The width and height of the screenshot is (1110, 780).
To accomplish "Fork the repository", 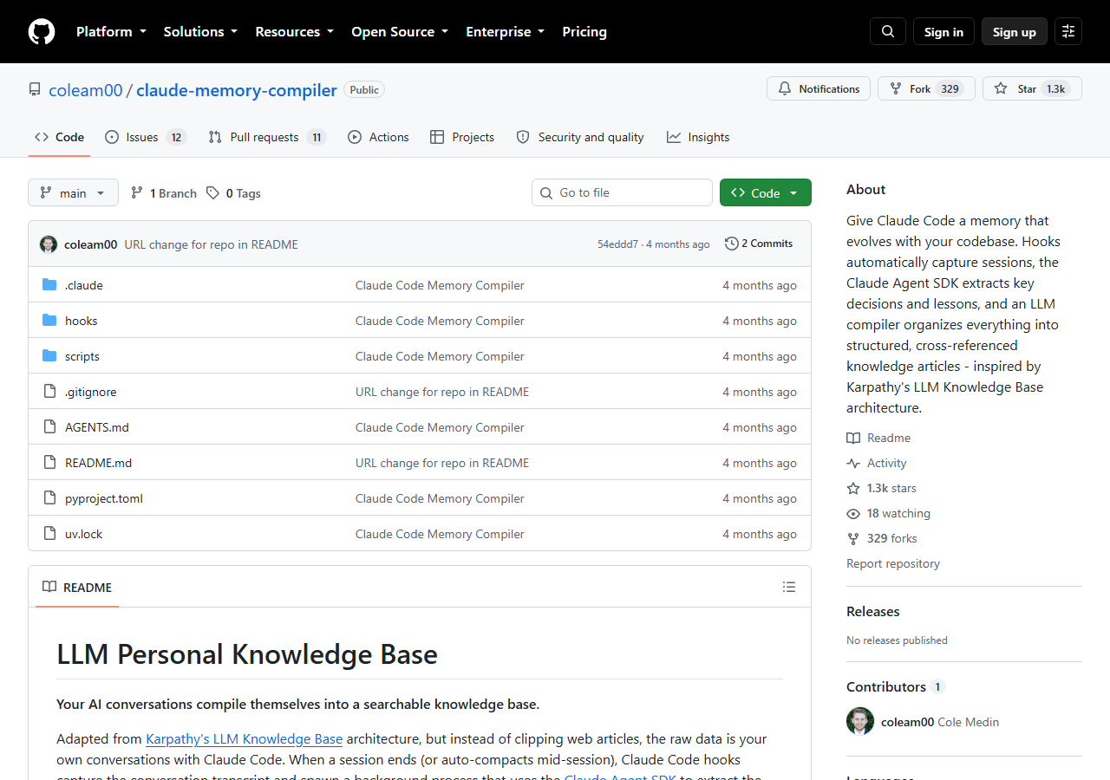I will (926, 88).
